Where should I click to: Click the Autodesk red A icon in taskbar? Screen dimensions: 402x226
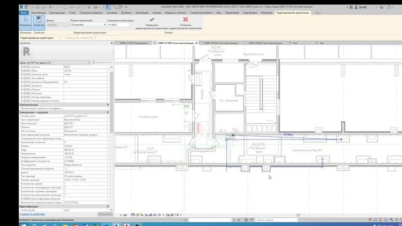pos(127,225)
